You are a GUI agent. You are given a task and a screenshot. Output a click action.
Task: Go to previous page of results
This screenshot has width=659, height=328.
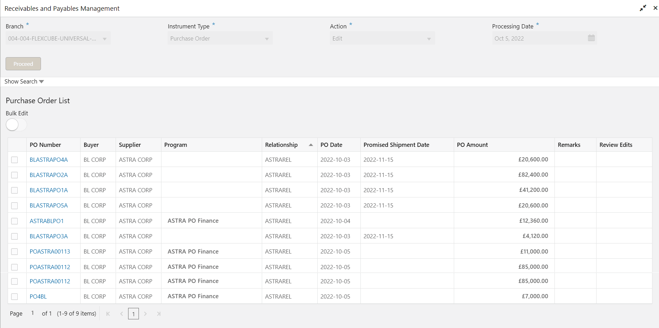coord(122,314)
